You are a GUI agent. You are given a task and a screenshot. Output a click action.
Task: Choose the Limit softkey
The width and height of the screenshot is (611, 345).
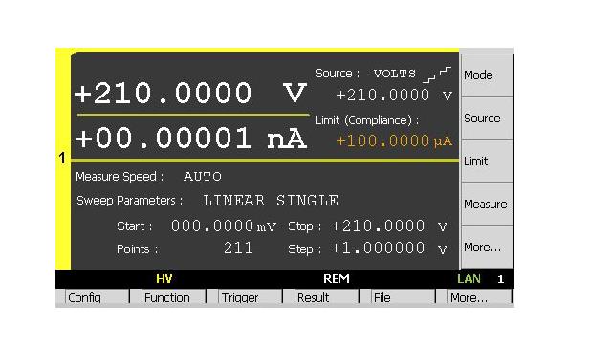point(487,161)
